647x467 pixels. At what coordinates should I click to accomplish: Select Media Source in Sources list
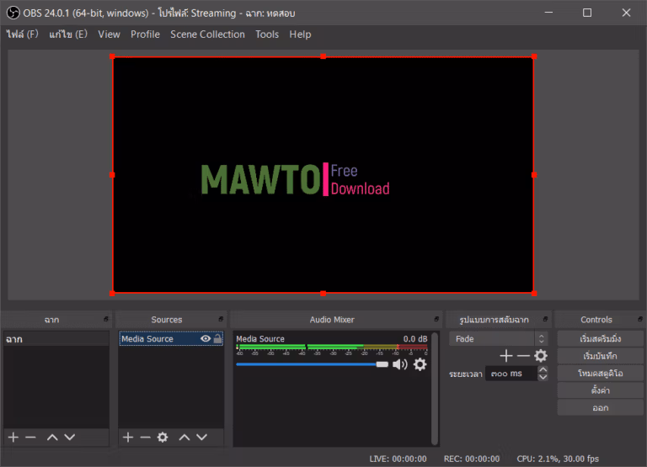(171, 338)
